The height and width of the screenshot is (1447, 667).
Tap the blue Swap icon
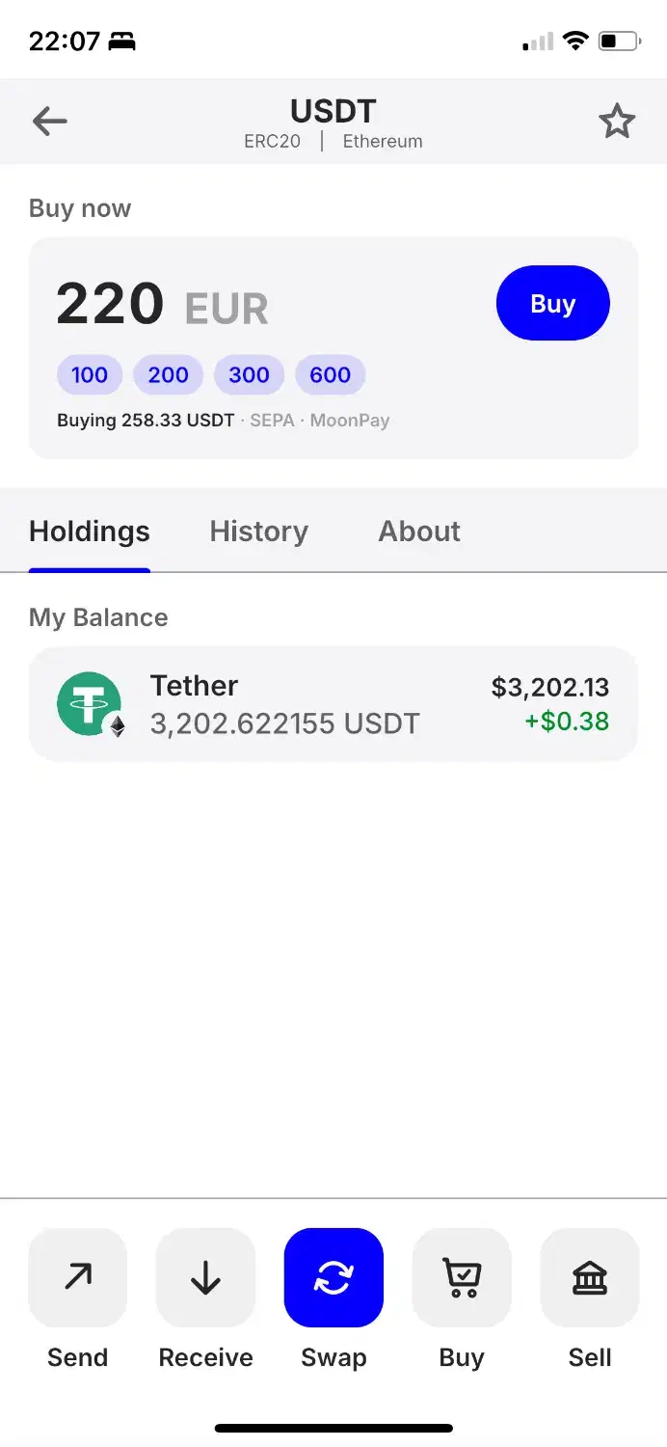(x=333, y=1277)
